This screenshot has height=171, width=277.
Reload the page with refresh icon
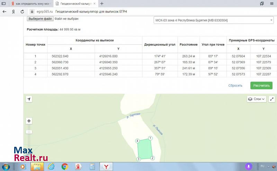point(22,11)
